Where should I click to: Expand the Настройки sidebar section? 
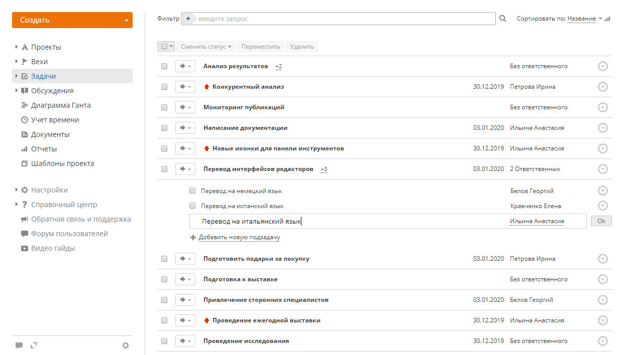[17, 190]
